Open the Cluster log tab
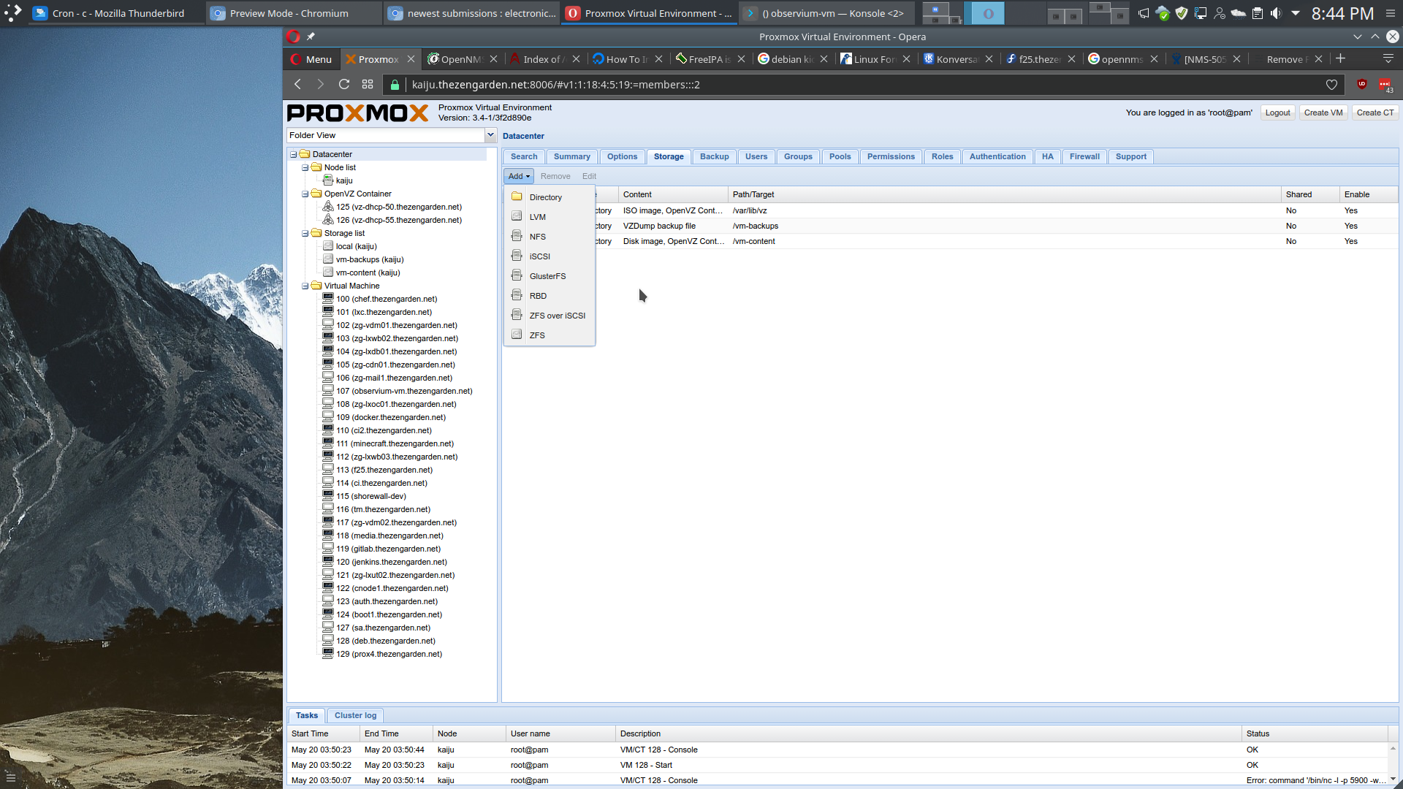 [x=355, y=715]
